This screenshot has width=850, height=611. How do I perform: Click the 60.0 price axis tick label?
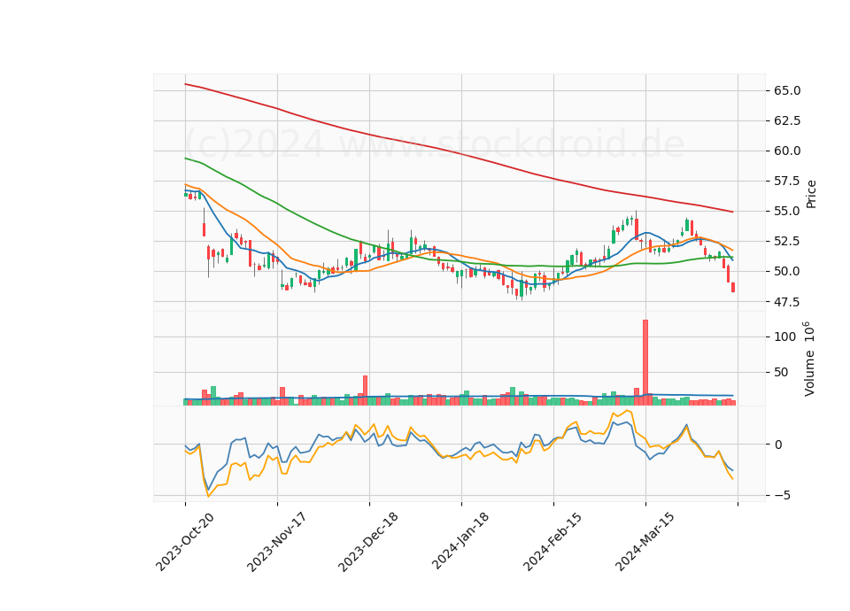(x=787, y=151)
